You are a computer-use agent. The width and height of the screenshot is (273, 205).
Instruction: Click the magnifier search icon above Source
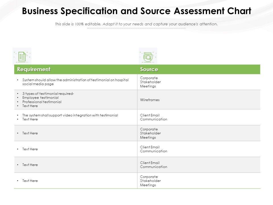(148, 57)
